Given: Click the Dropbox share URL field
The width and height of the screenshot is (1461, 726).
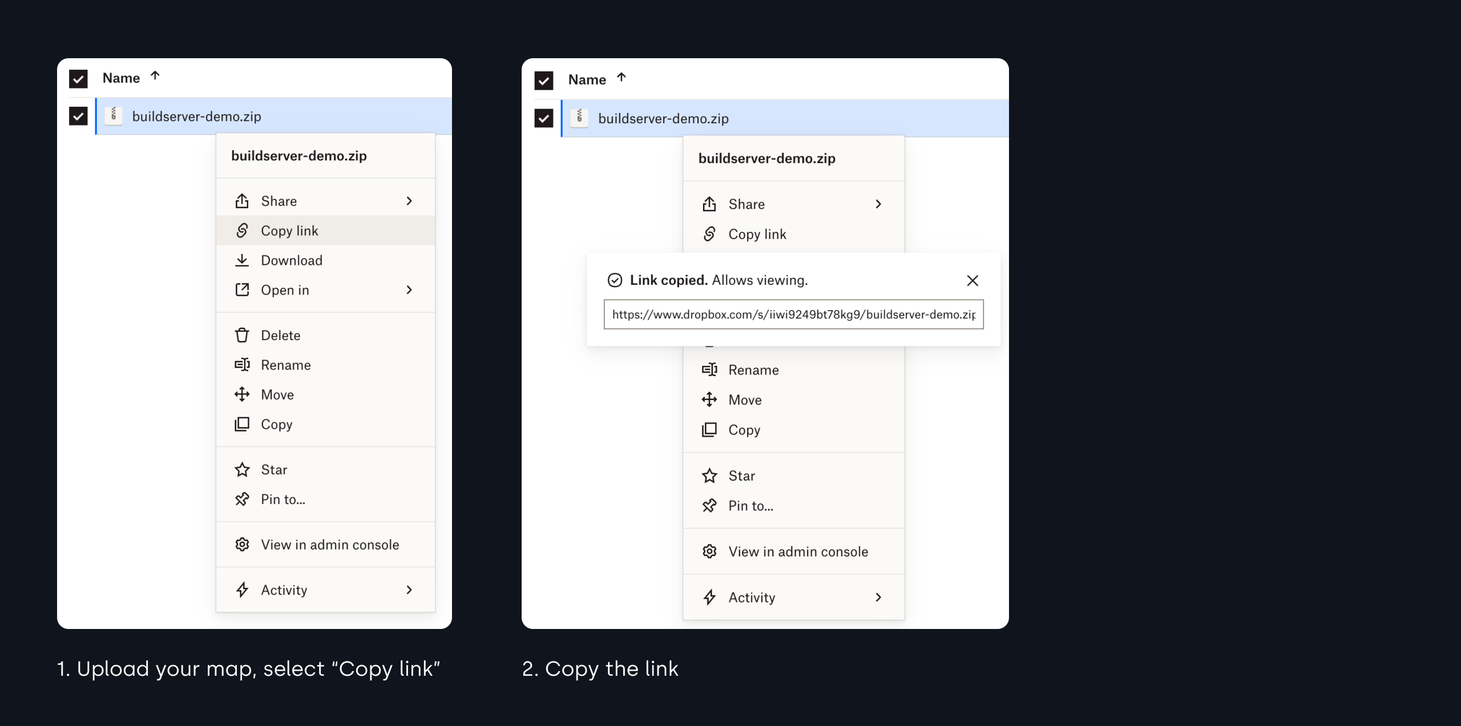Looking at the screenshot, I should [x=793, y=314].
